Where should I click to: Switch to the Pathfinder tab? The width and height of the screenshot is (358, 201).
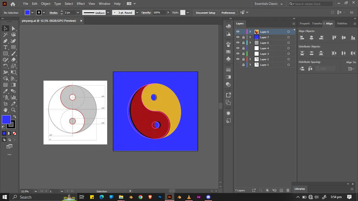[x=342, y=23]
